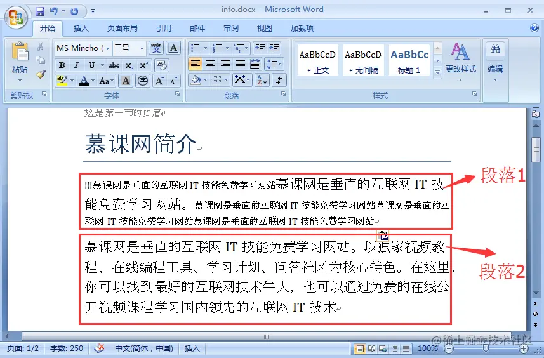This screenshot has width=544, height=358.
Task: Apply character border icon
Action: [174, 48]
